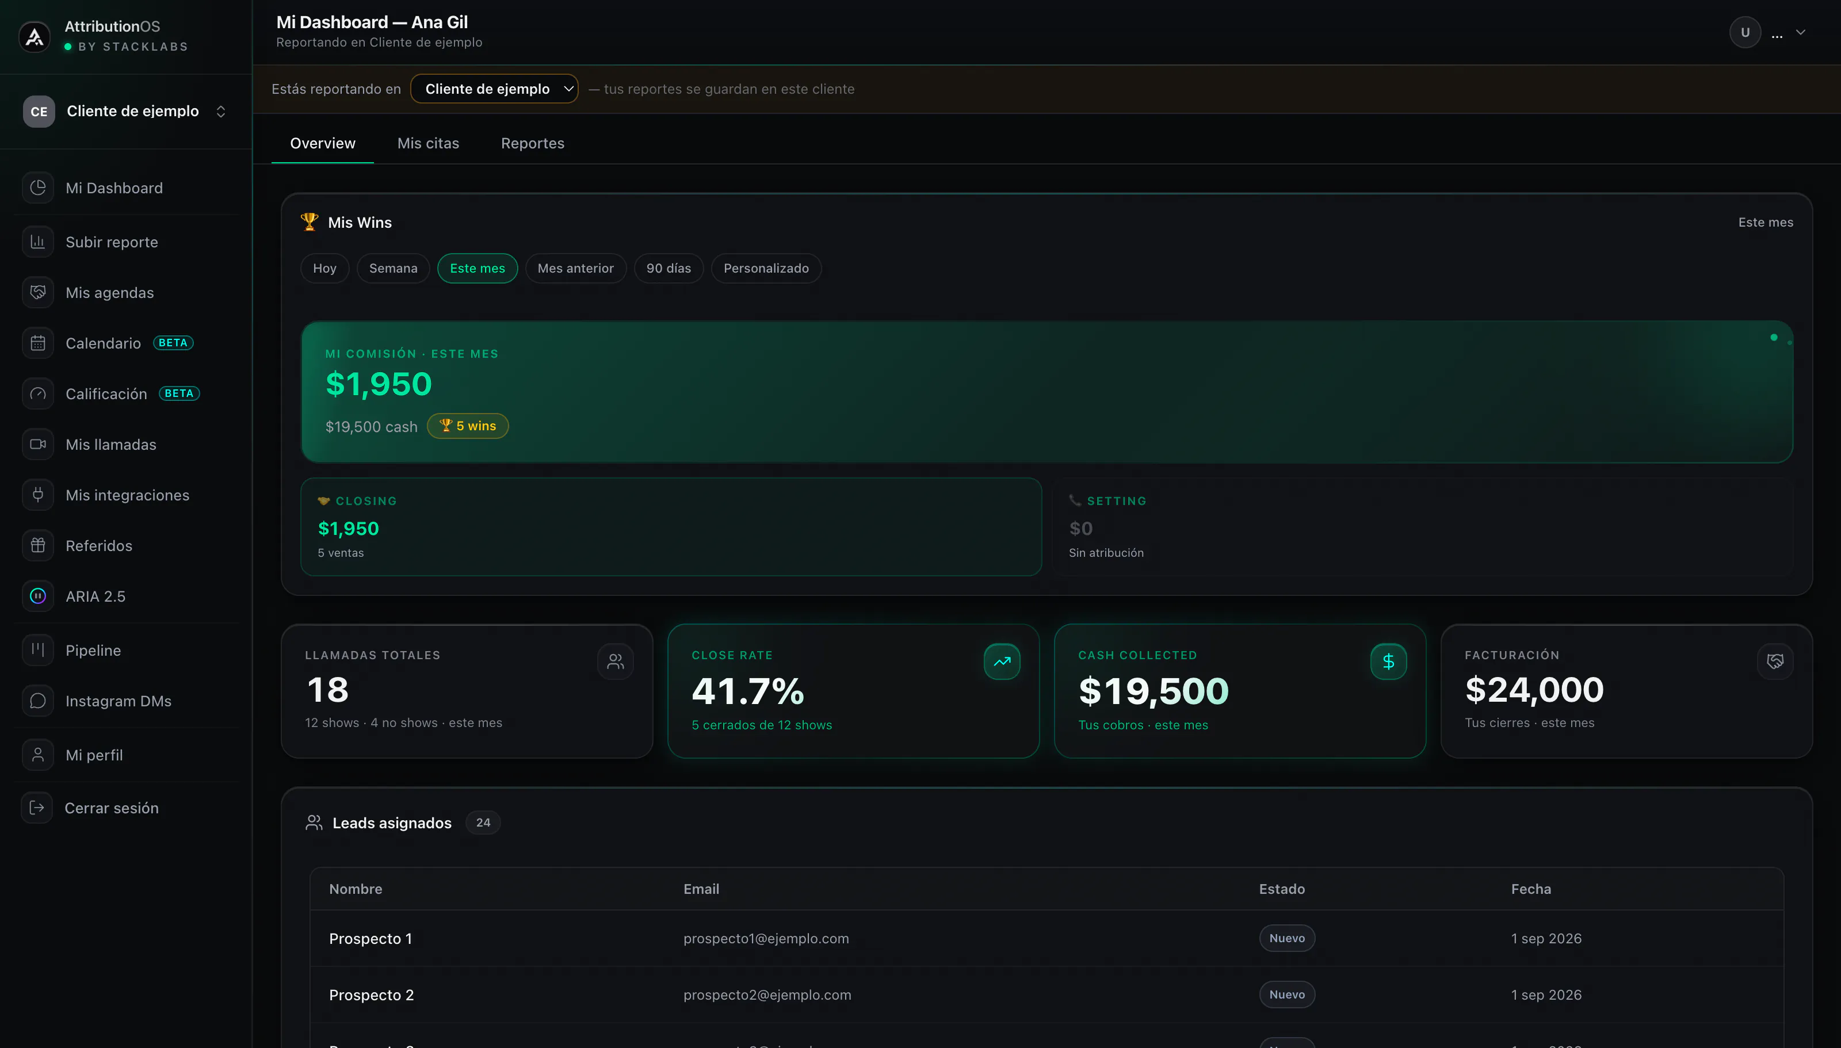Click the Facturación handshake icon

click(1775, 661)
